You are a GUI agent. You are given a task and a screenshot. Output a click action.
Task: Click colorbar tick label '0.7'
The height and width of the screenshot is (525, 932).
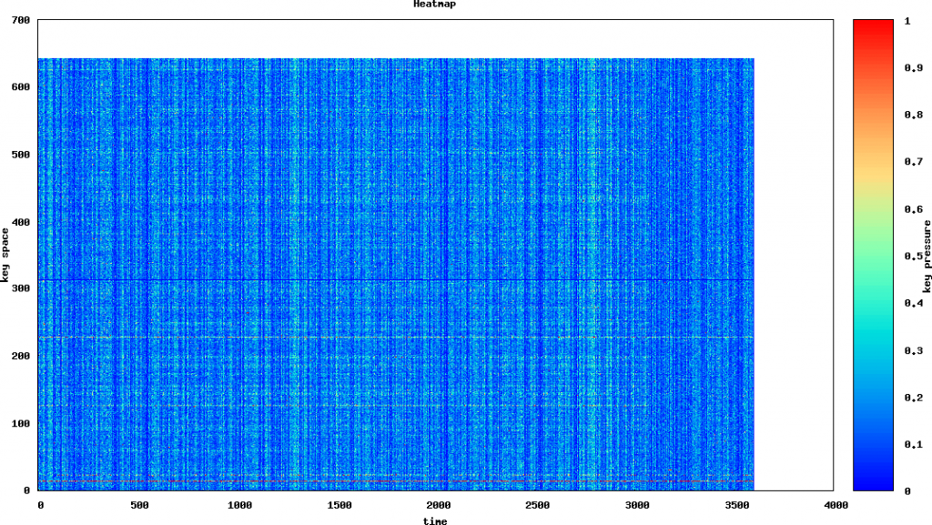click(914, 162)
